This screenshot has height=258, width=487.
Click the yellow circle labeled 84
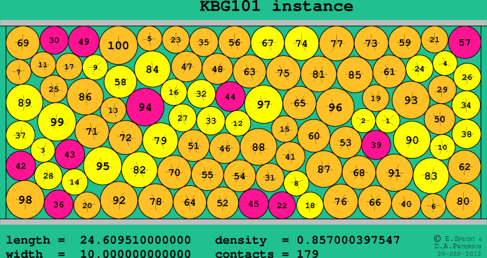tap(153, 69)
